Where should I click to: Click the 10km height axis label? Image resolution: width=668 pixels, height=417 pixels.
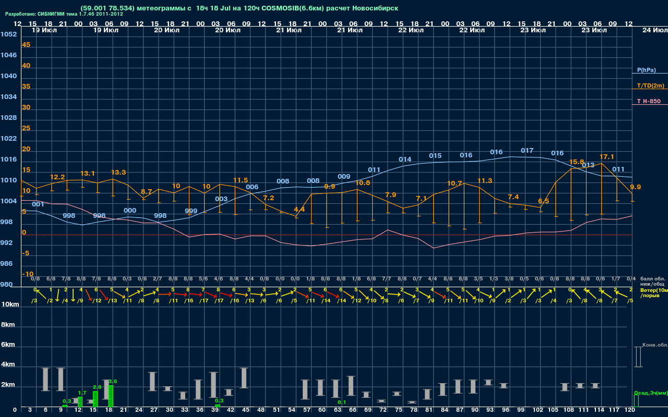point(10,304)
